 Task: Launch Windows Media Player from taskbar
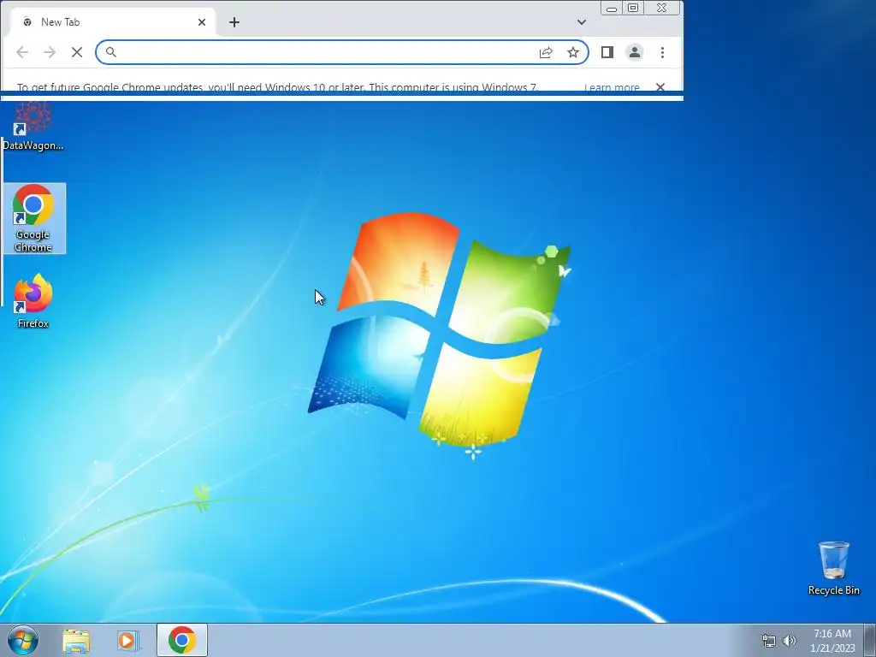(127, 640)
